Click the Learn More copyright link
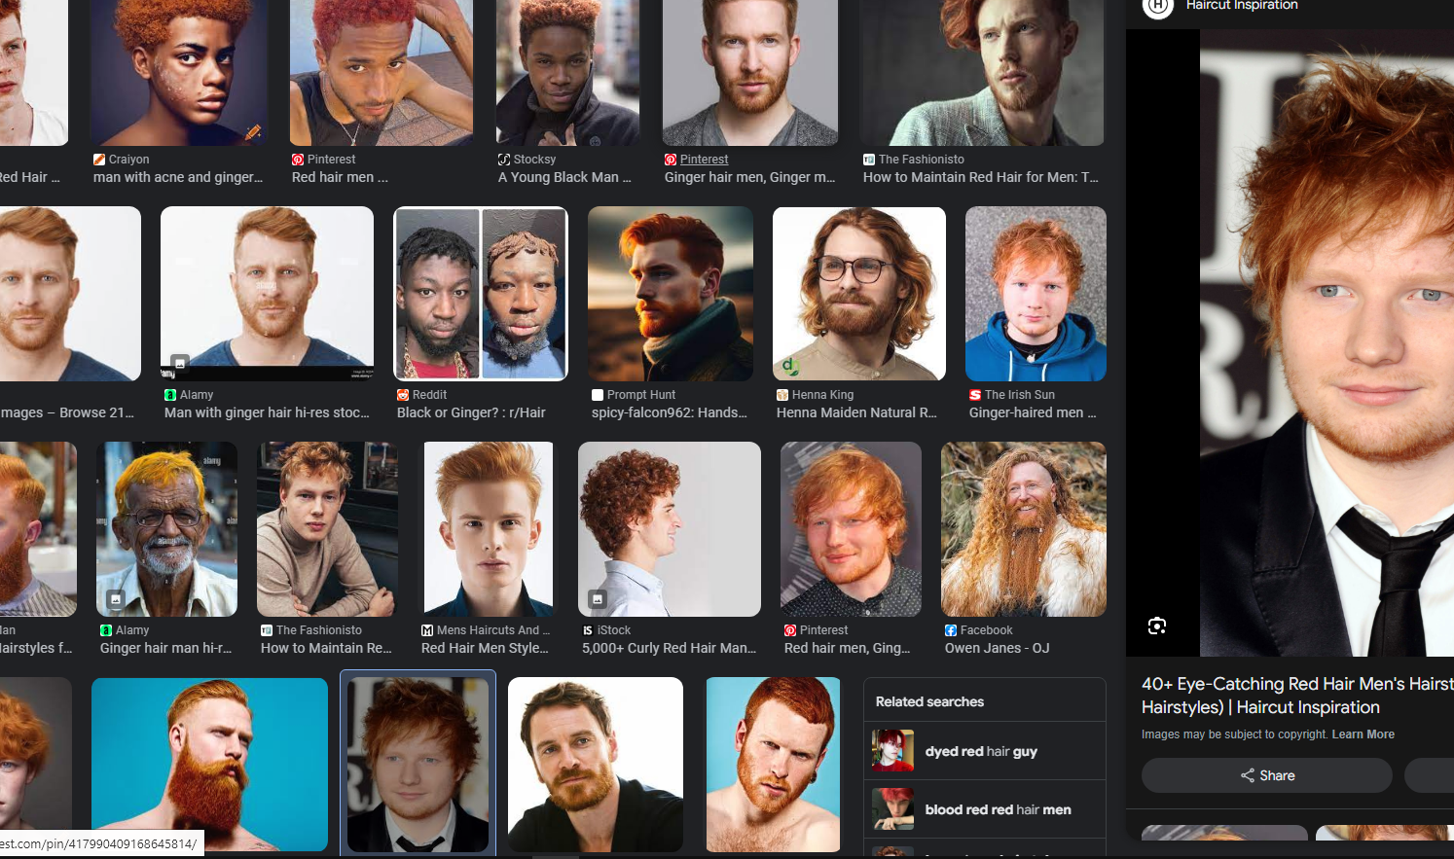 1363,734
